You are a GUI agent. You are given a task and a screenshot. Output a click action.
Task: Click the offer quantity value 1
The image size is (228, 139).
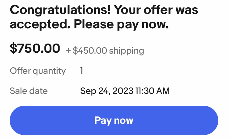pyautogui.click(x=82, y=71)
